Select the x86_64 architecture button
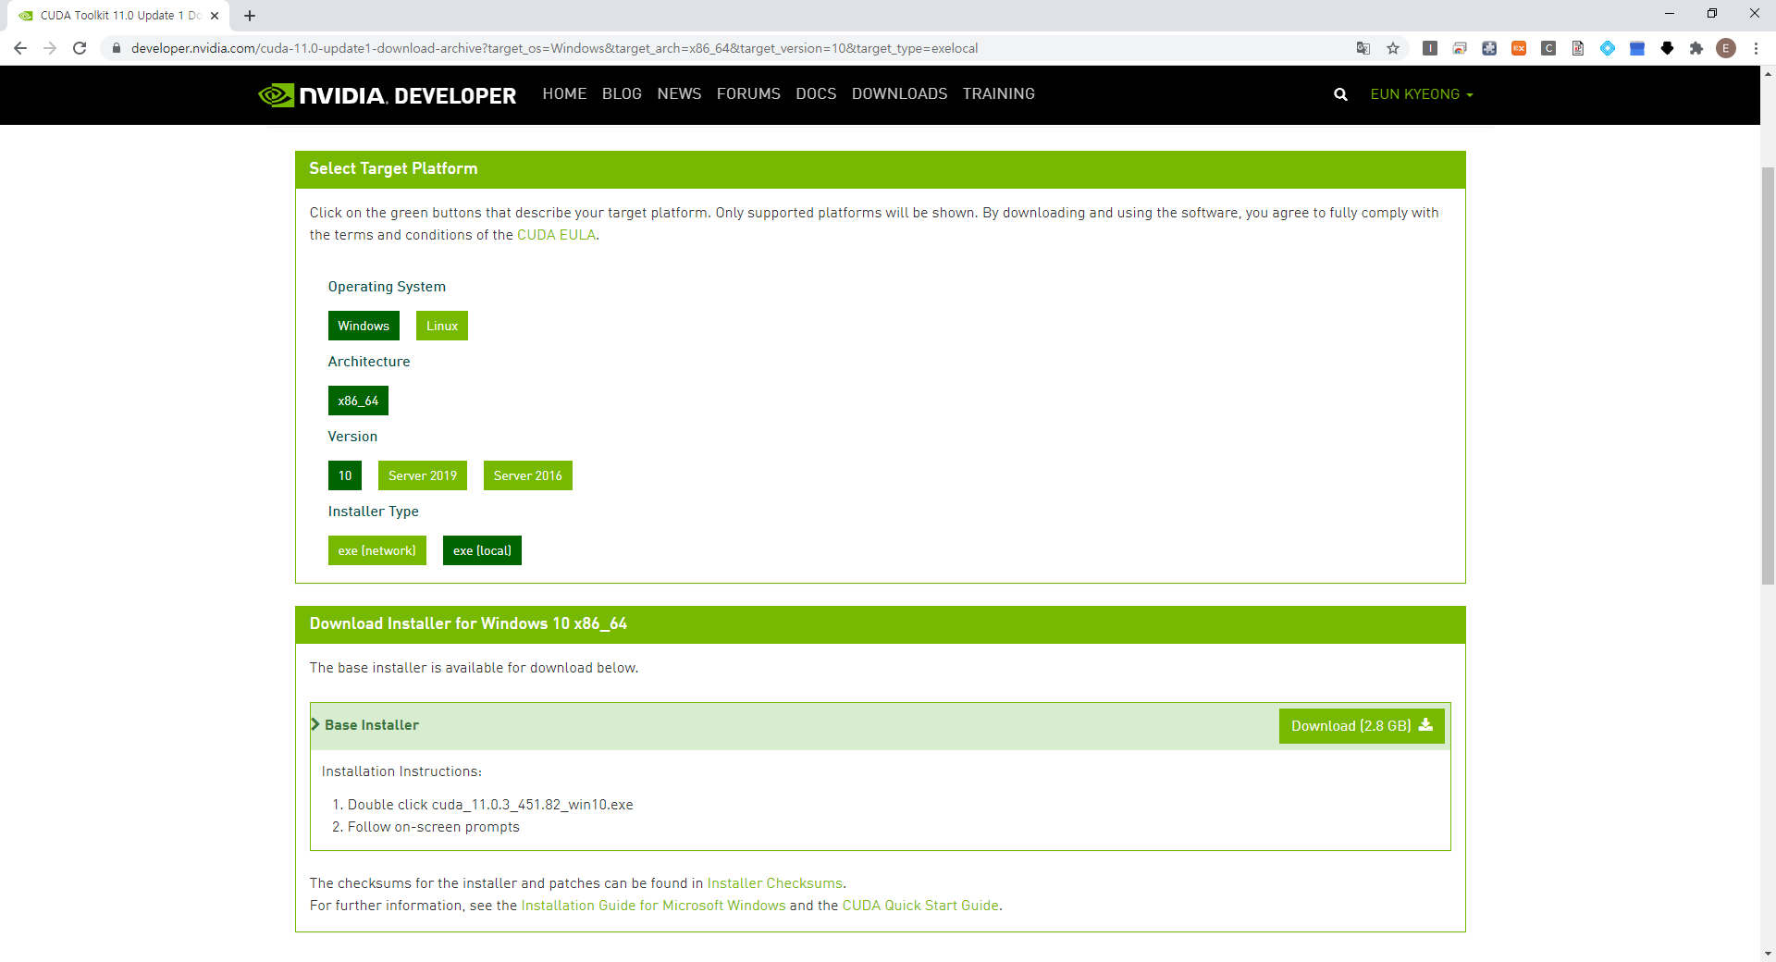 [358, 401]
